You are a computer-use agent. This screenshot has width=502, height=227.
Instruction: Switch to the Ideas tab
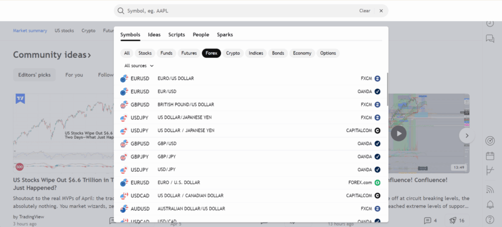(154, 35)
